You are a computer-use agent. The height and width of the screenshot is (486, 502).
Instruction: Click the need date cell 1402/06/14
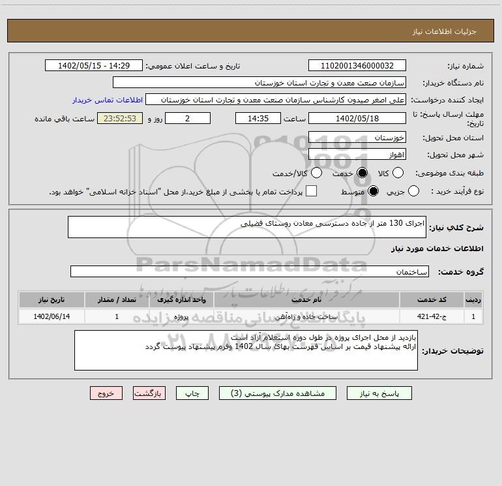(x=52, y=316)
